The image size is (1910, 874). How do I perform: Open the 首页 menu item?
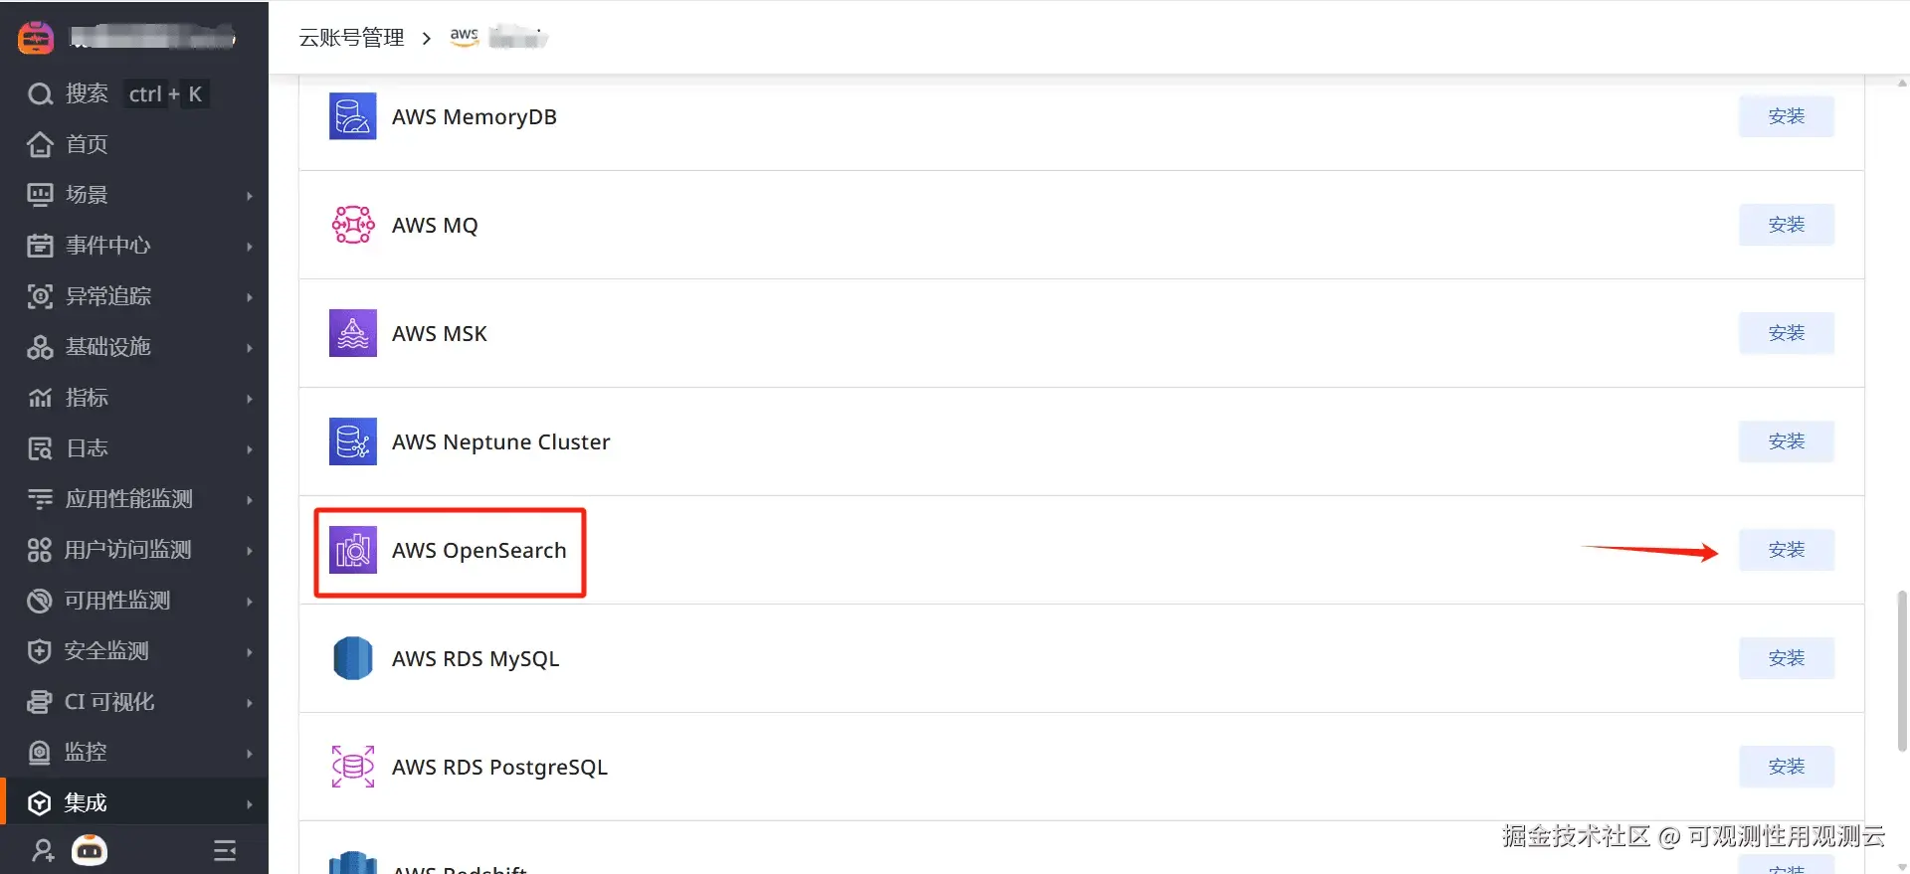tap(87, 144)
